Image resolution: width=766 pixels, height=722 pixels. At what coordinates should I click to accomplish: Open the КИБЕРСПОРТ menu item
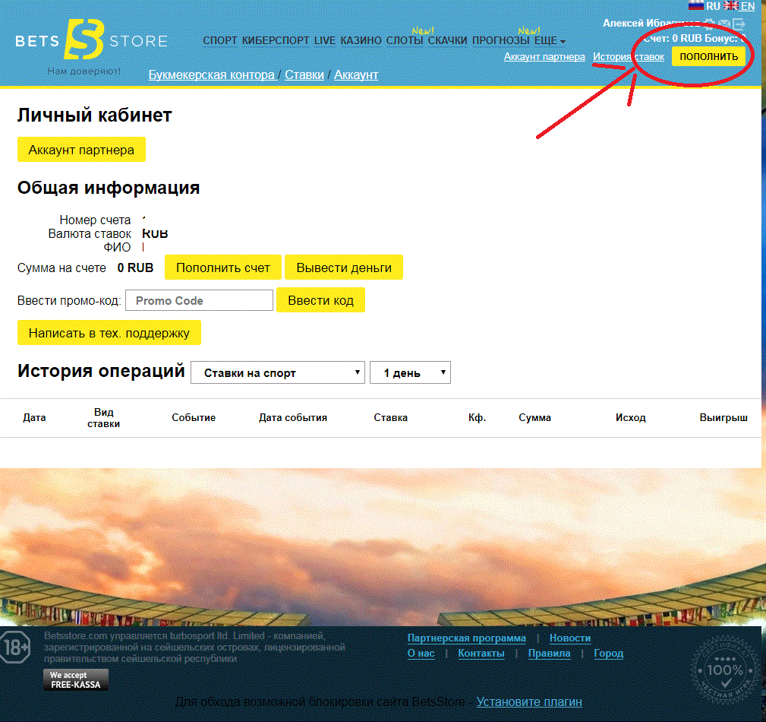pyautogui.click(x=276, y=40)
